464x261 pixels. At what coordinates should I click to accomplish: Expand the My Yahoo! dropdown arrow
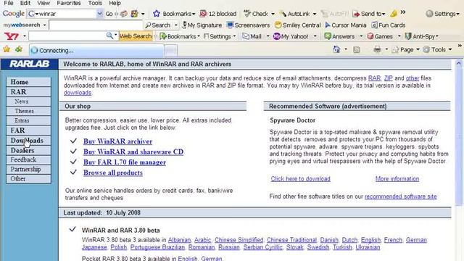(315, 36)
